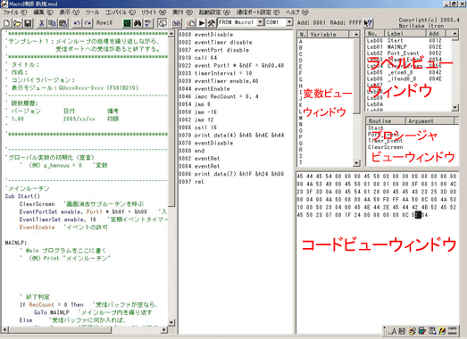Select the Lab06 _ifend0_0 label row
The image size is (467, 339).
click(408, 79)
